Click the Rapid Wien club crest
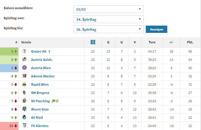The image size is (201, 130). tap(24, 84)
